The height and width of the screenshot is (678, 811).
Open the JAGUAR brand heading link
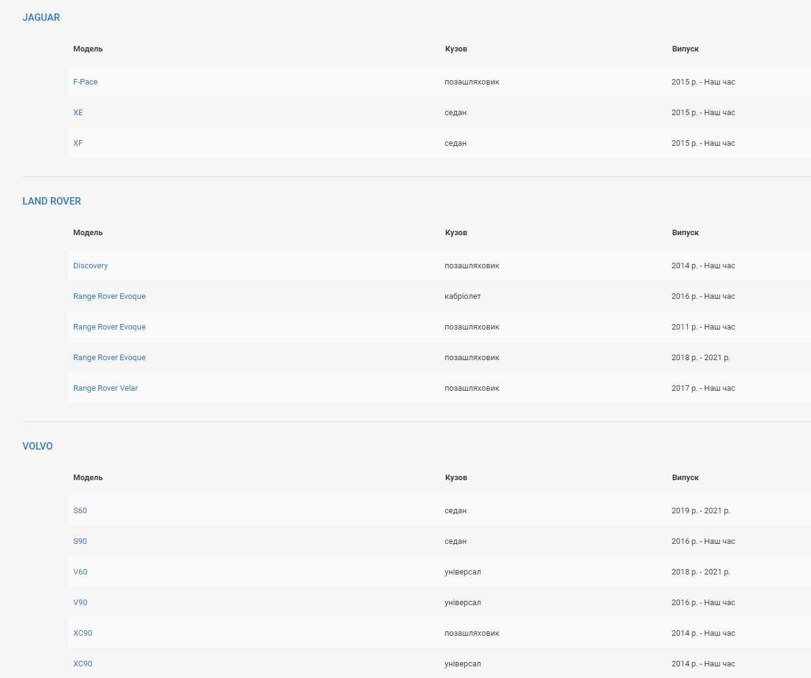pos(41,17)
